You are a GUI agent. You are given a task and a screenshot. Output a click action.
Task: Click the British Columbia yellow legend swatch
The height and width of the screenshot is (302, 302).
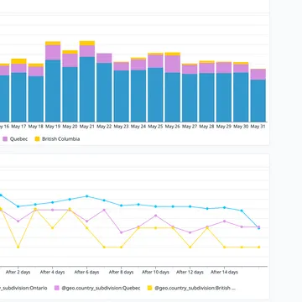pyautogui.click(x=37, y=139)
